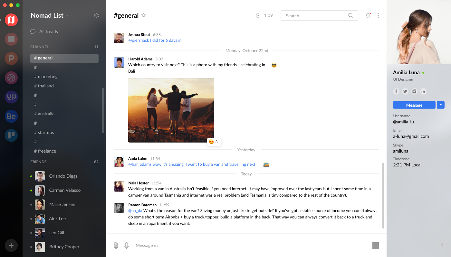Click the blue Message button
This screenshot has width=451, height=257.
(414, 105)
